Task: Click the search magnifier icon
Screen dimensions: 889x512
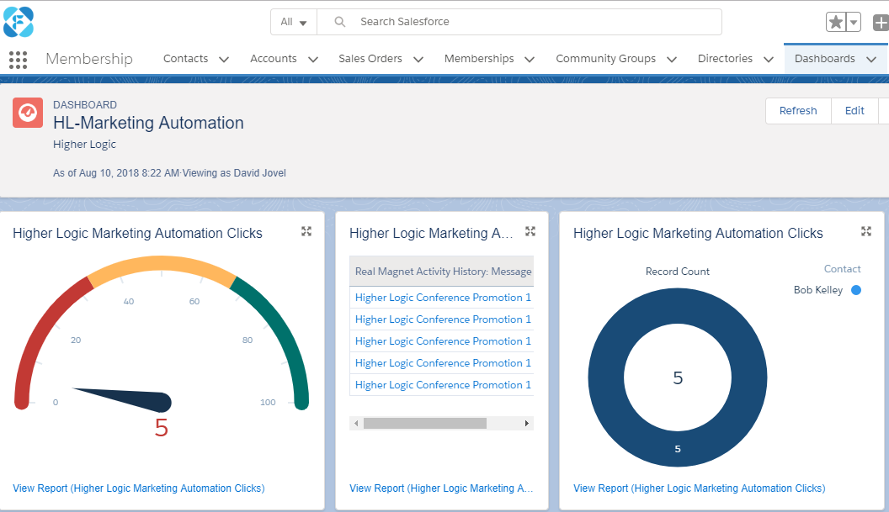Action: tap(339, 22)
